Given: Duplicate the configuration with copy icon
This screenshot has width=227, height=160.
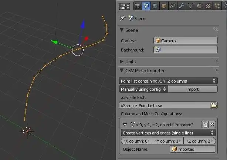Looking at the screenshot, I should coord(205,124).
